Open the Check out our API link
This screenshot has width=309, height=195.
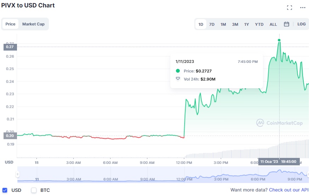tap(289, 190)
